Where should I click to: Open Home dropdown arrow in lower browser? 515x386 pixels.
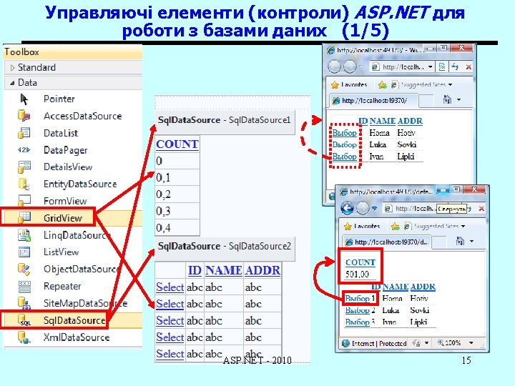[x=471, y=242]
